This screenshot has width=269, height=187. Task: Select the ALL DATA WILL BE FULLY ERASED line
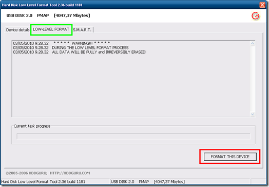(80, 52)
